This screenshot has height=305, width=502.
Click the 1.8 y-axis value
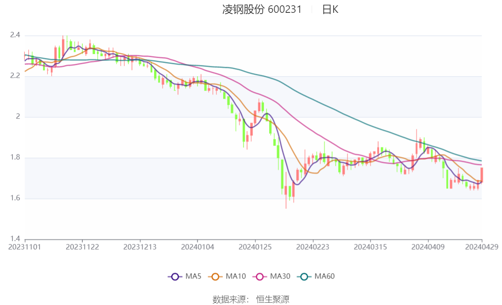click(x=15, y=157)
